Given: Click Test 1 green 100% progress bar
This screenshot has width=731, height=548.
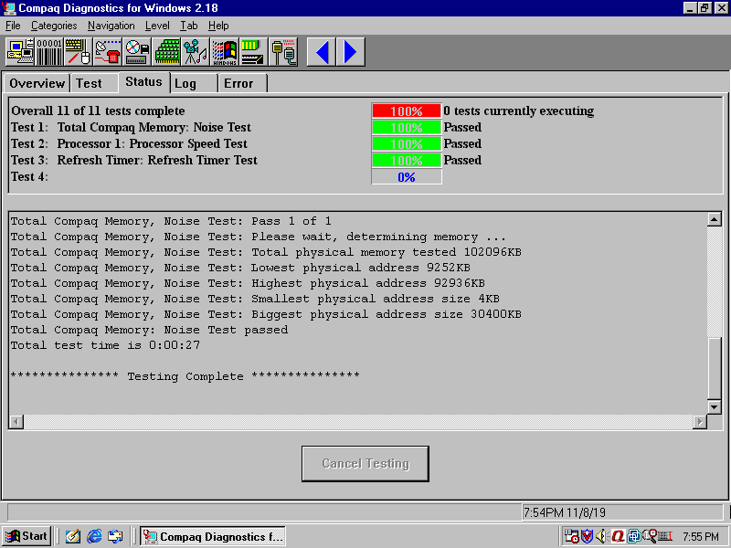Looking at the screenshot, I should (x=407, y=127).
